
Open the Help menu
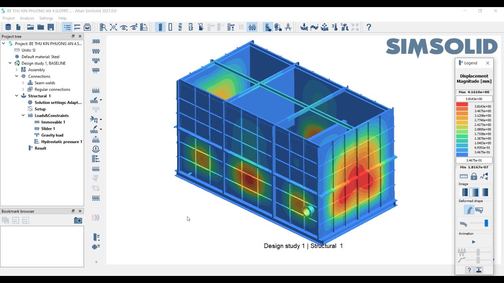coord(62,18)
